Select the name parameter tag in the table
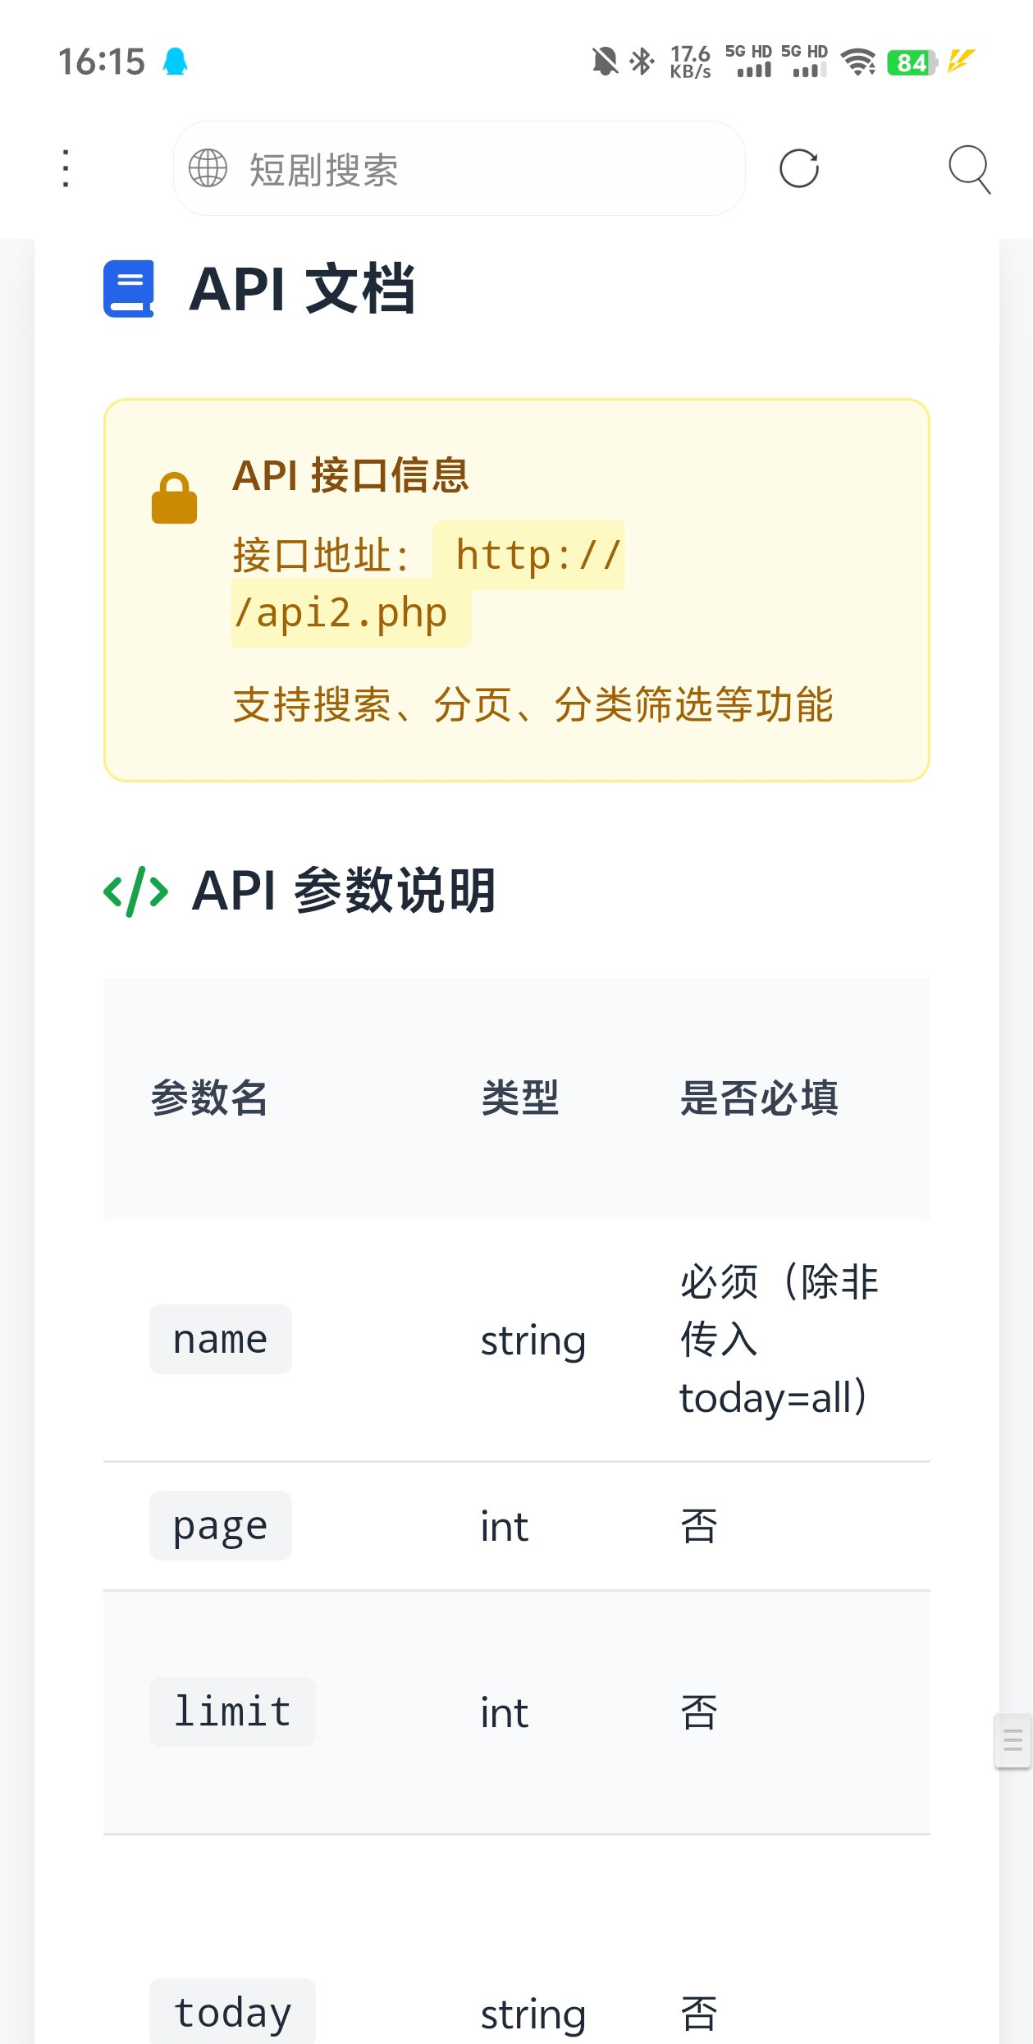The width and height of the screenshot is (1033, 2044). coord(219,1338)
